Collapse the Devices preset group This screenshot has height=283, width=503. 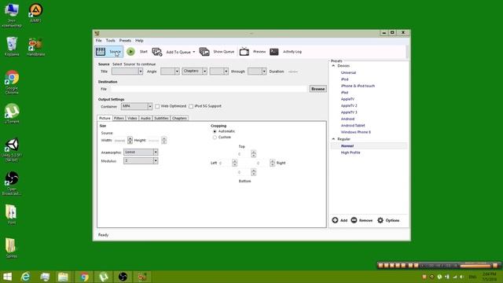point(333,66)
